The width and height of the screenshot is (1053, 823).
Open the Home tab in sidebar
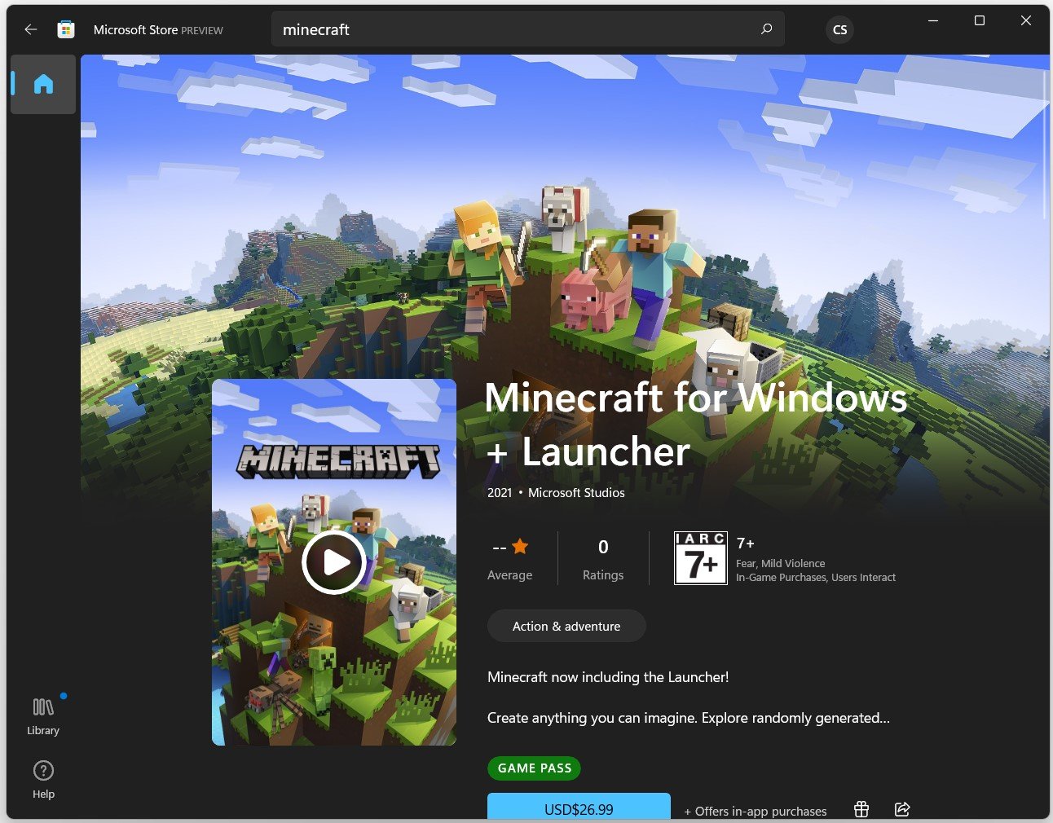coord(43,84)
